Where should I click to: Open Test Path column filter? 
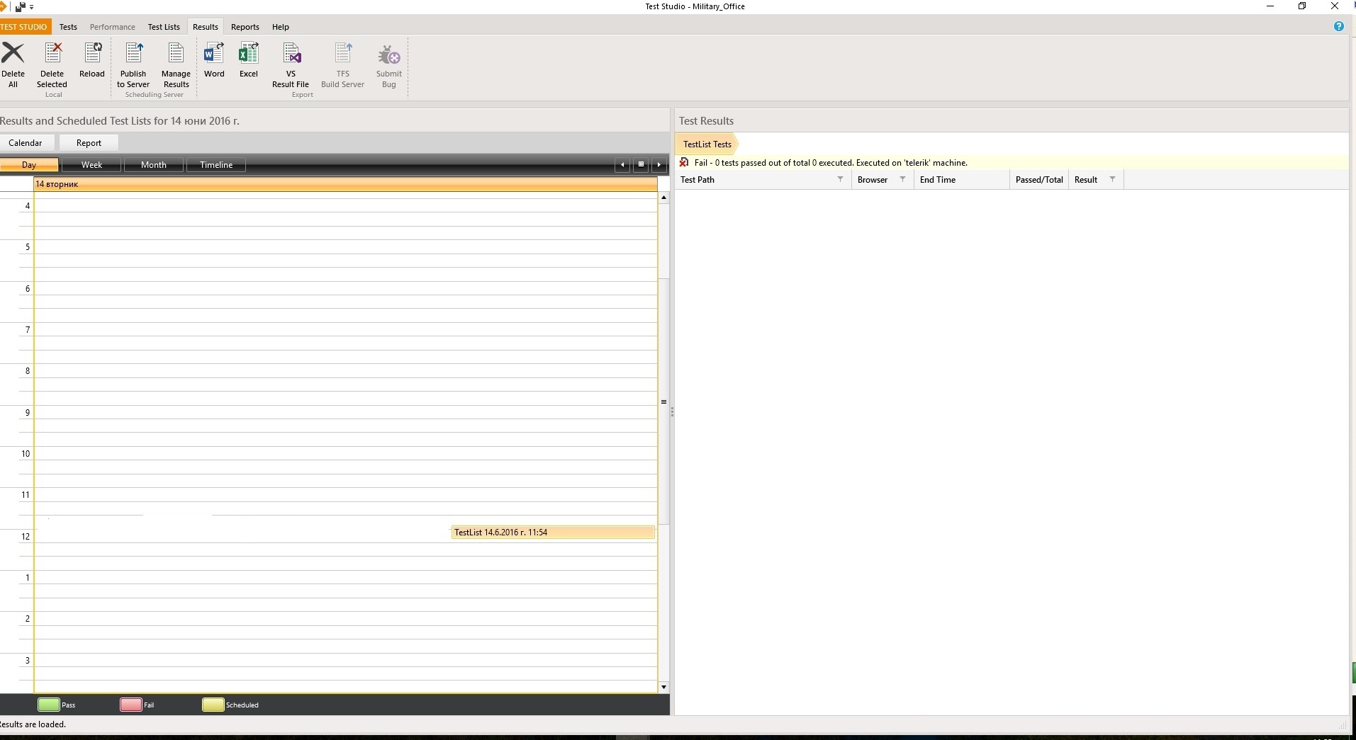click(840, 179)
